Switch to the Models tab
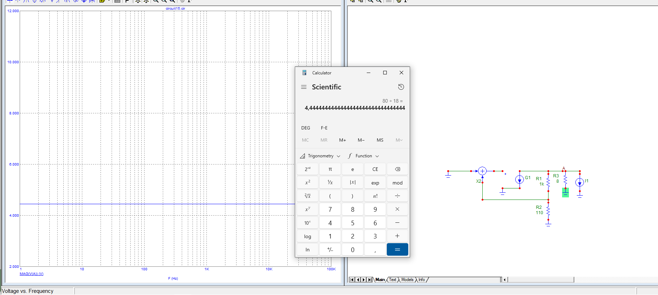The height and width of the screenshot is (295, 658). point(407,280)
